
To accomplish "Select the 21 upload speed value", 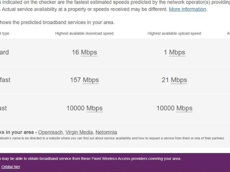I will [165, 80].
